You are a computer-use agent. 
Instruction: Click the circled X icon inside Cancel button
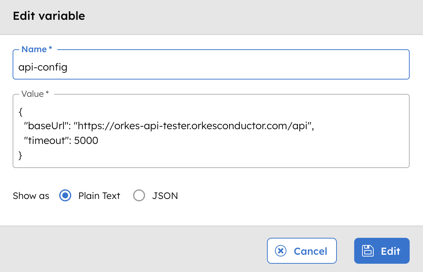[x=281, y=251]
